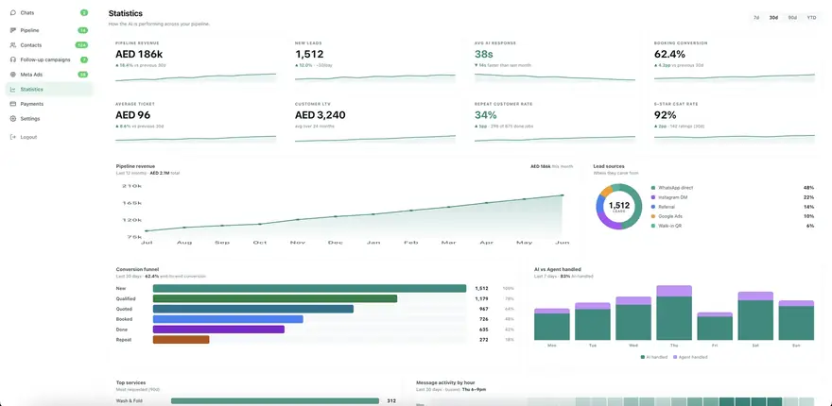
Task: Click the Pipeline count badge
Action: (83, 31)
